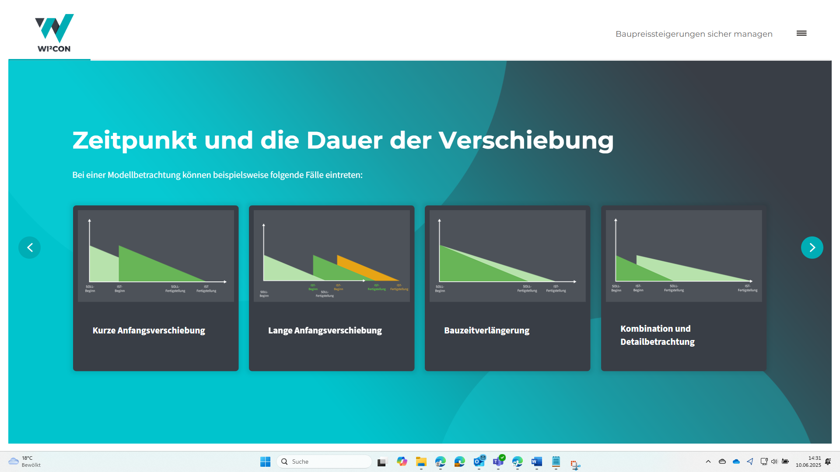Viewport: 840px width, 472px height.
Task: Click Baupreissteigerungen sicher managen header link
Action: [x=694, y=34]
